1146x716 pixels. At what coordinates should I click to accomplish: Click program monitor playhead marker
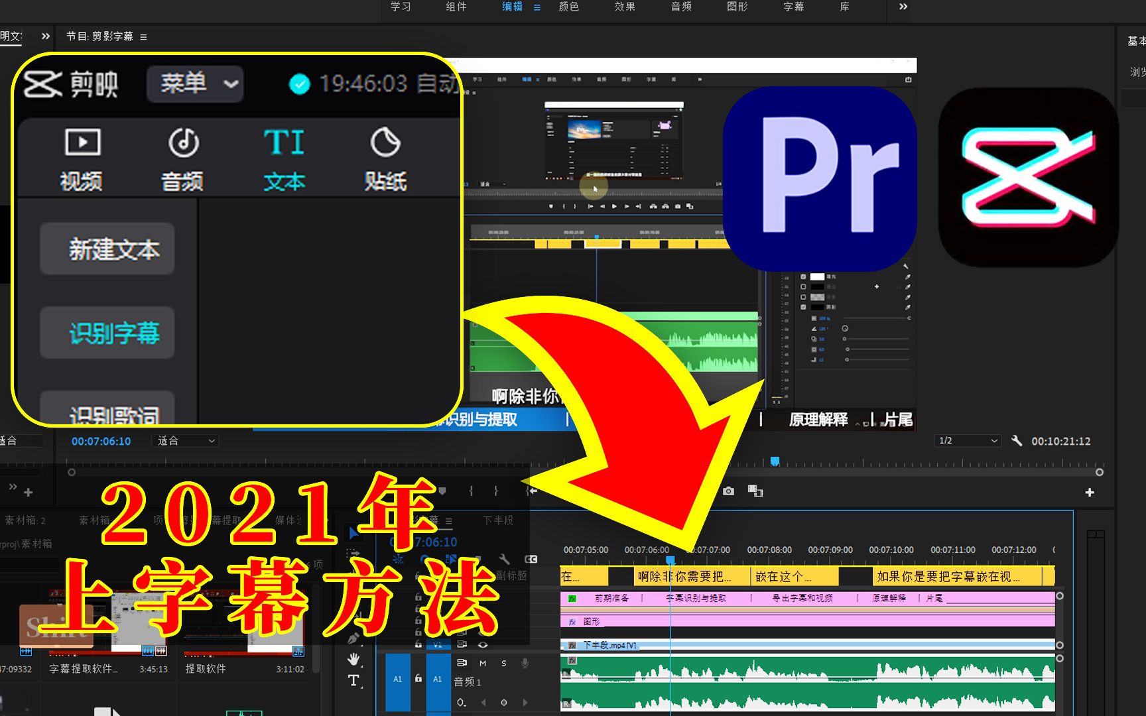[x=775, y=461]
